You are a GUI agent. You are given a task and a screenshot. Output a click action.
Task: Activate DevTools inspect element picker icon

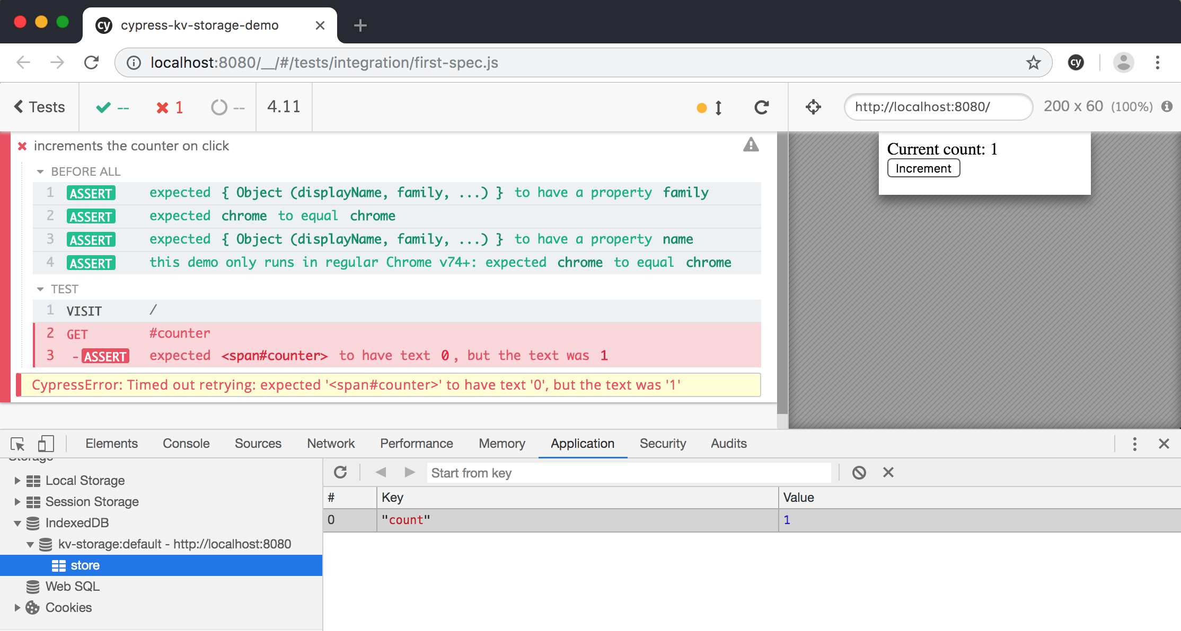tap(17, 444)
